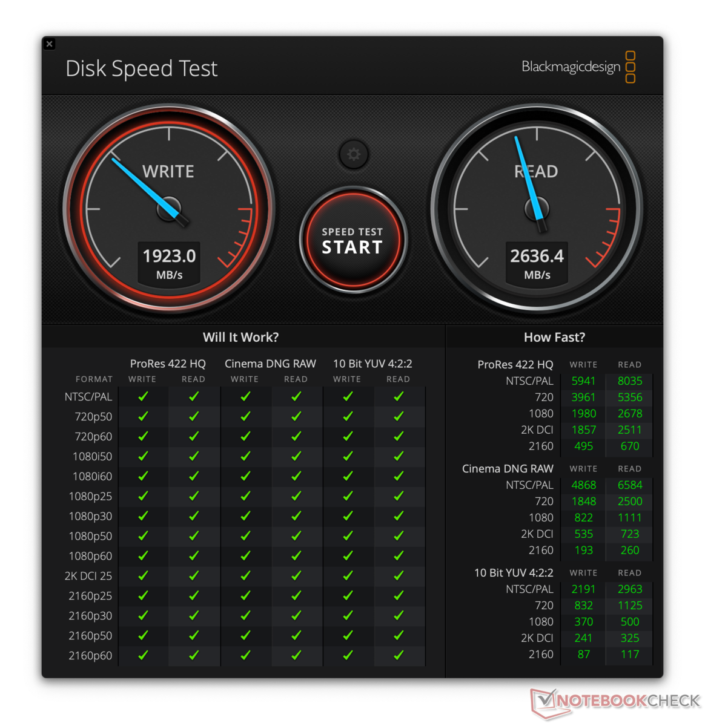Close the Disk Speed Test window
705x726 pixels.
pos(50,44)
